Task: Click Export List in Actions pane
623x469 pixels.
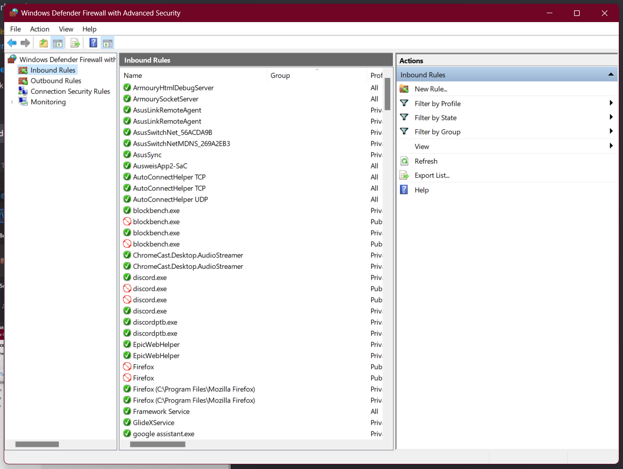Action: 431,175
